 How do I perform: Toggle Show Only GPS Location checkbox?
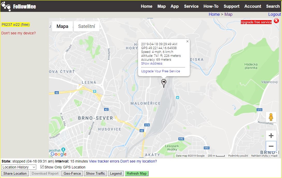pyautogui.click(x=42, y=167)
